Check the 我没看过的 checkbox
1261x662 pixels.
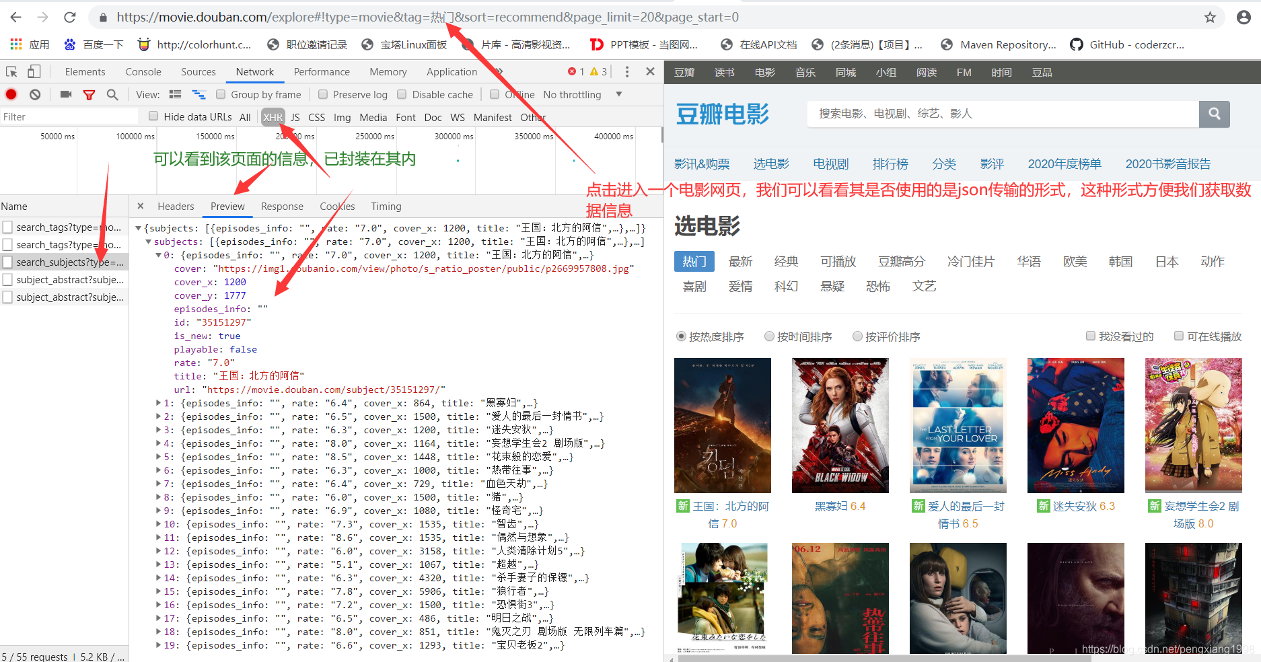[1091, 336]
